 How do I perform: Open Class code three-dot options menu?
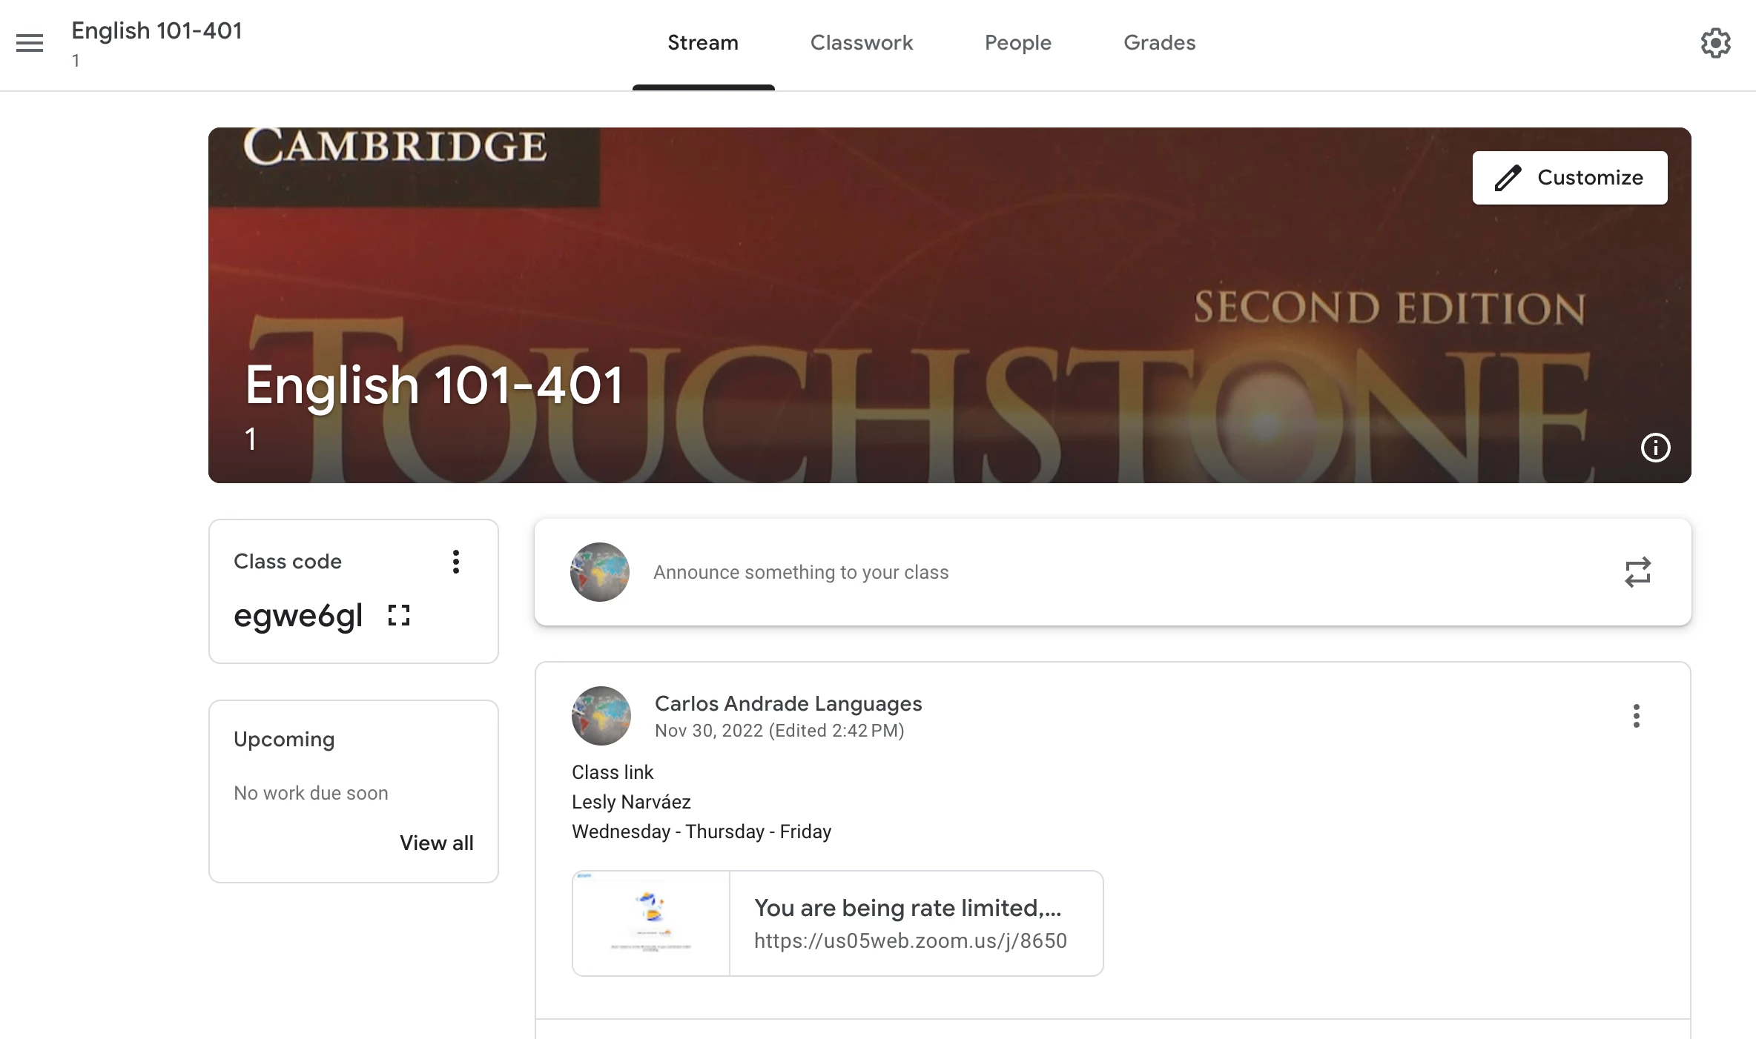coord(456,562)
